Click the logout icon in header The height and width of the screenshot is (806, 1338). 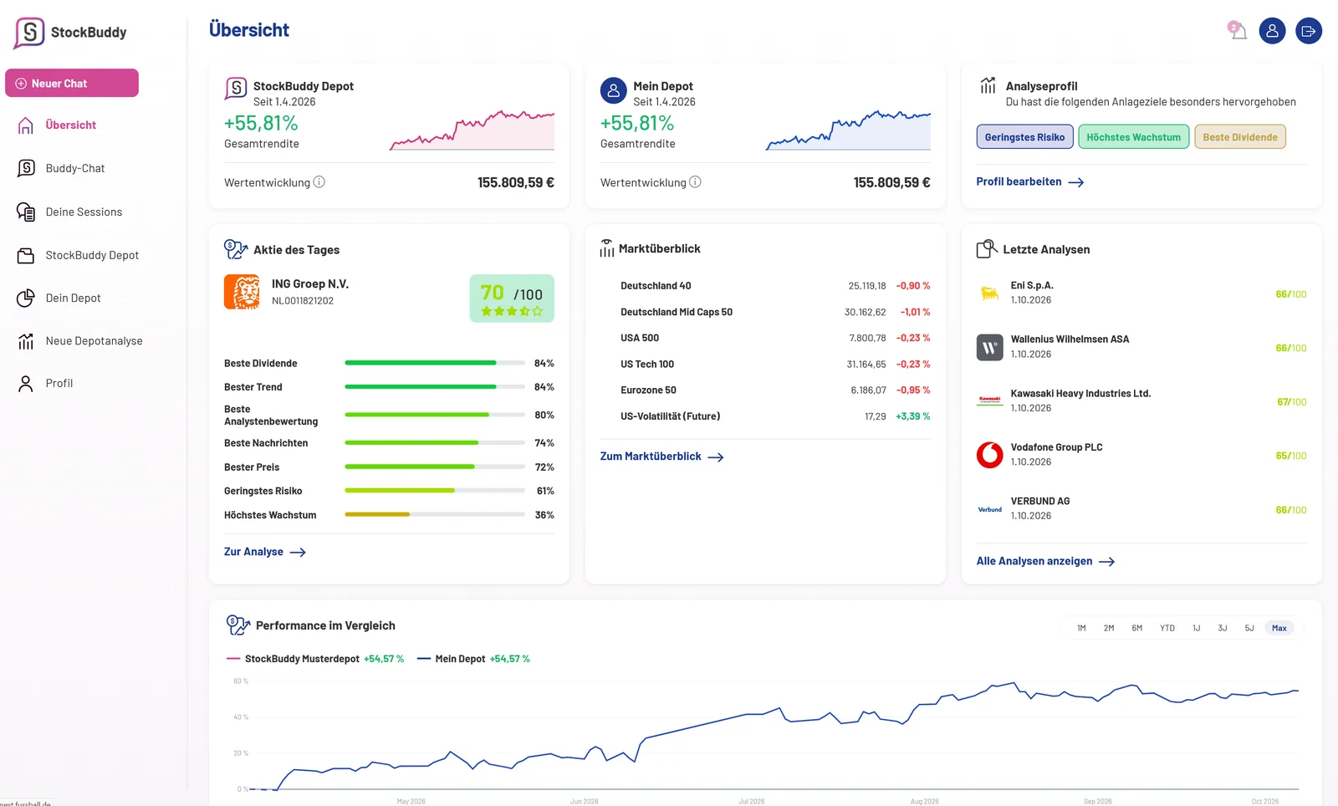(x=1309, y=31)
